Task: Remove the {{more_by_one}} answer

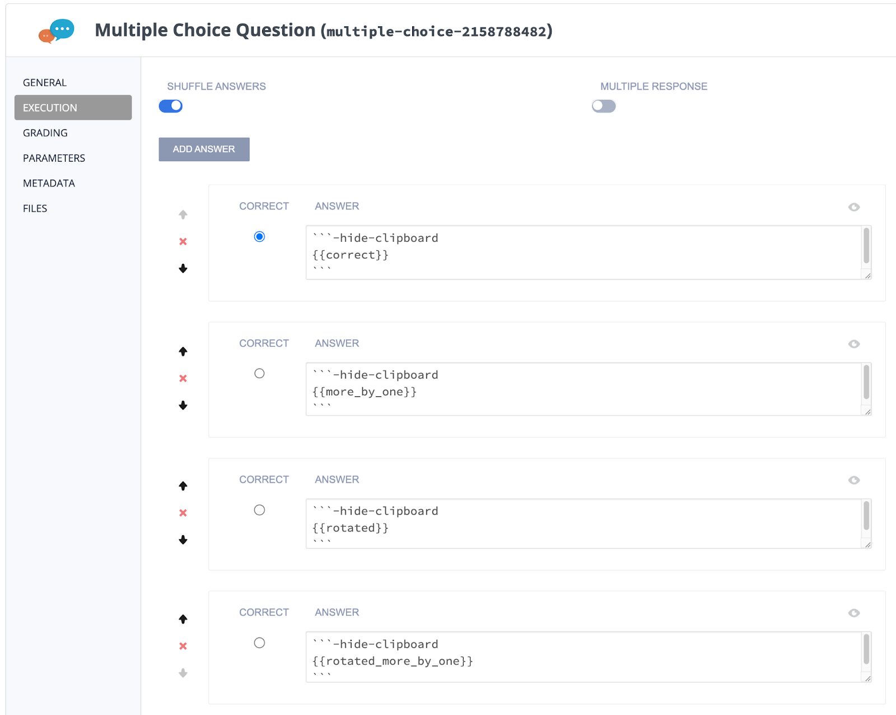Action: click(183, 378)
